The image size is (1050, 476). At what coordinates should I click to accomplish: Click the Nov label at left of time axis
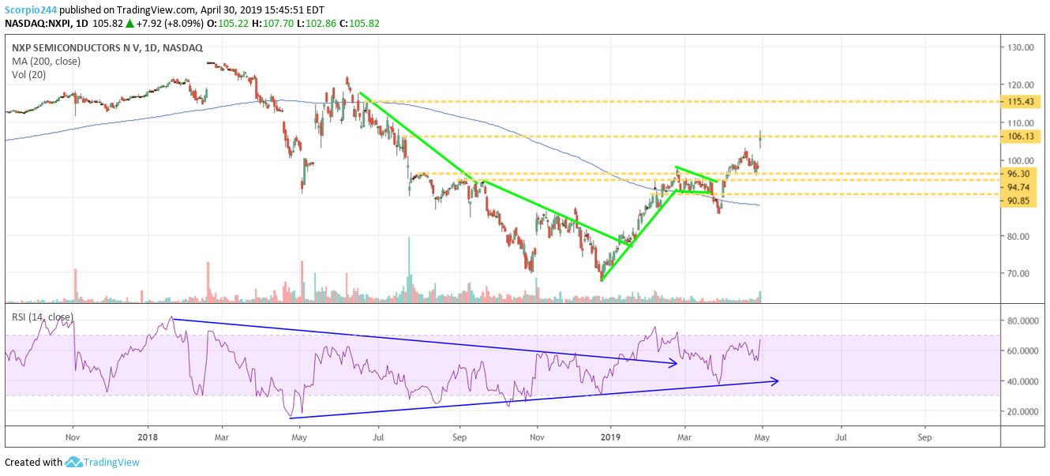tap(73, 436)
